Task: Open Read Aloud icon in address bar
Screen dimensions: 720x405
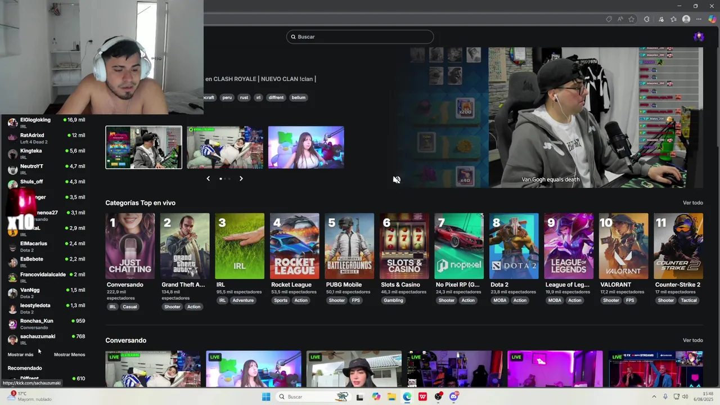Action: click(x=620, y=19)
